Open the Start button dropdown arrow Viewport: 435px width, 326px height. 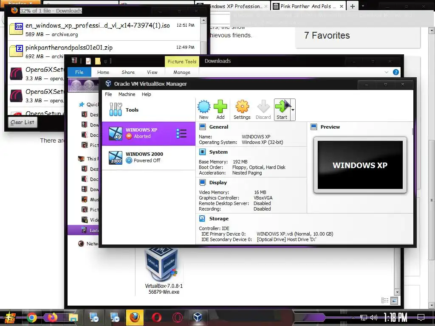pos(293,110)
